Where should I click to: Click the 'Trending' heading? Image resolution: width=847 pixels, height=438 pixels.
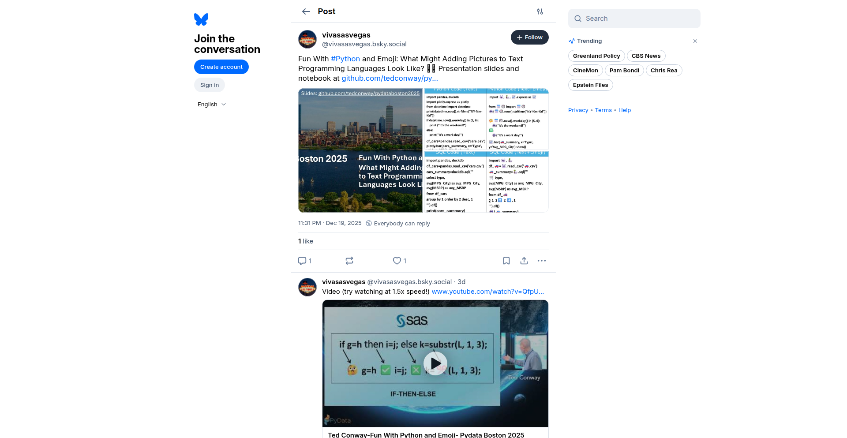coord(589,41)
